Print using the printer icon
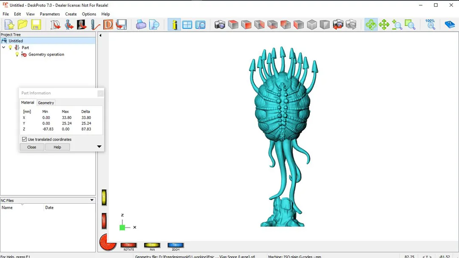The image size is (459, 258). click(x=141, y=25)
